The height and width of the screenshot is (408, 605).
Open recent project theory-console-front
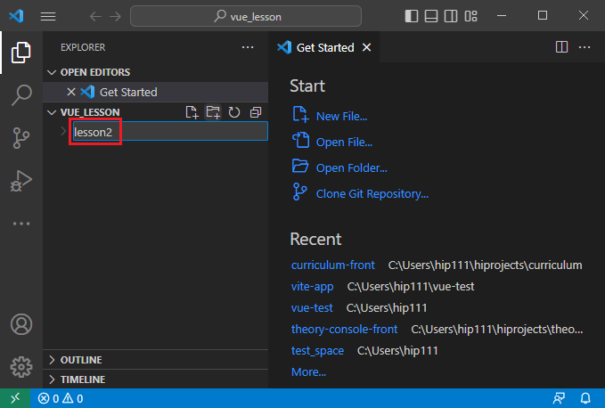click(x=344, y=329)
